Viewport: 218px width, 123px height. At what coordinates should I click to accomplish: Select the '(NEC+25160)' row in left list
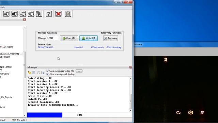6,67
